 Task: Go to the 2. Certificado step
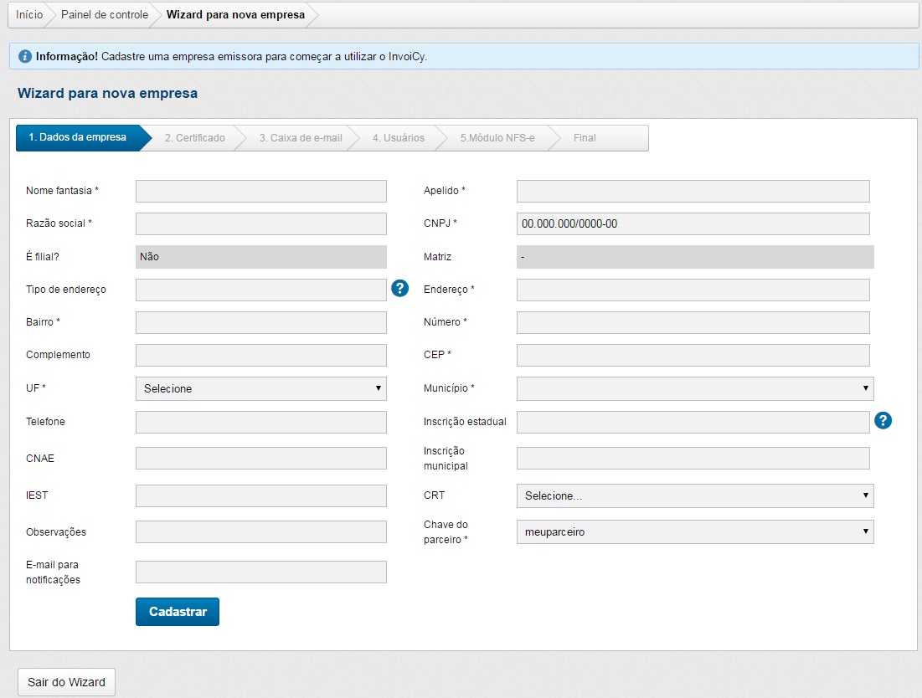click(x=194, y=138)
